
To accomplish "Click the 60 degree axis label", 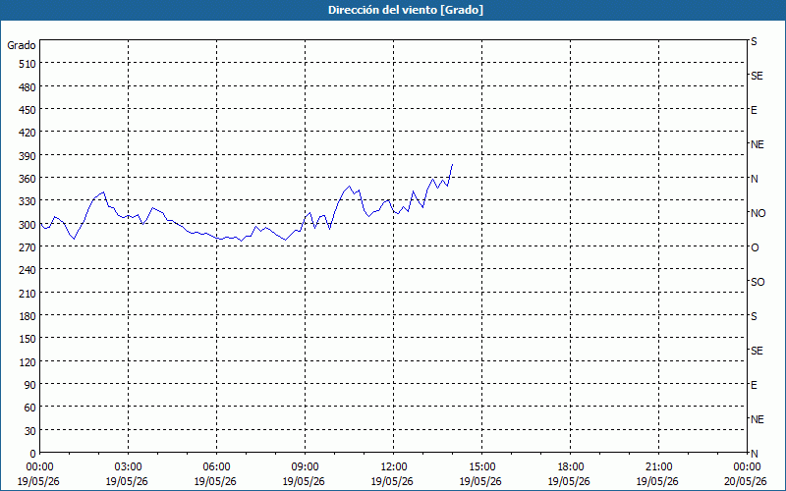I will pos(30,408).
